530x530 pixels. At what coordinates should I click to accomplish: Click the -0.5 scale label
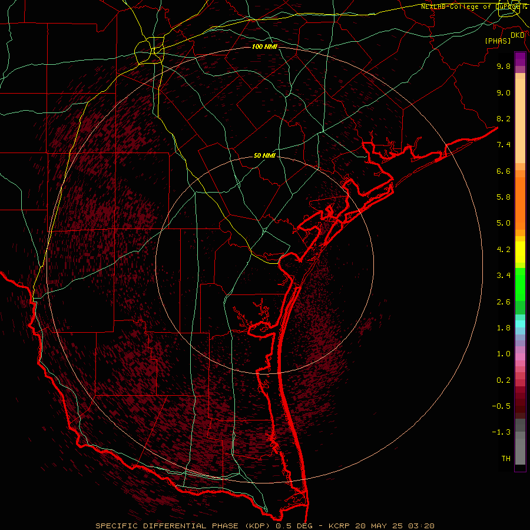click(501, 406)
